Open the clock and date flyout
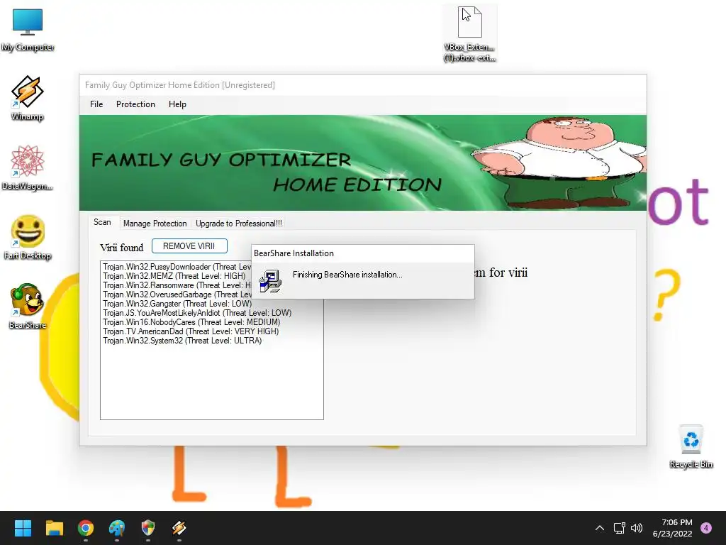 click(x=673, y=528)
